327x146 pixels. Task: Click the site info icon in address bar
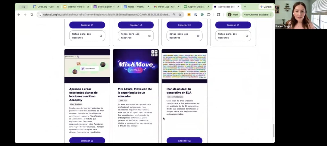(40, 15)
